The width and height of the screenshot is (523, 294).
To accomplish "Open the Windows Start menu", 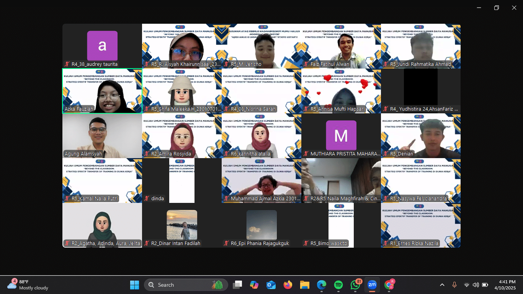I will pyautogui.click(x=134, y=285).
